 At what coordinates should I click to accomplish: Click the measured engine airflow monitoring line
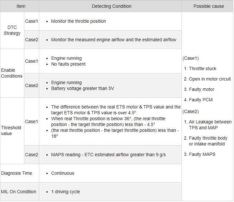point(113,40)
